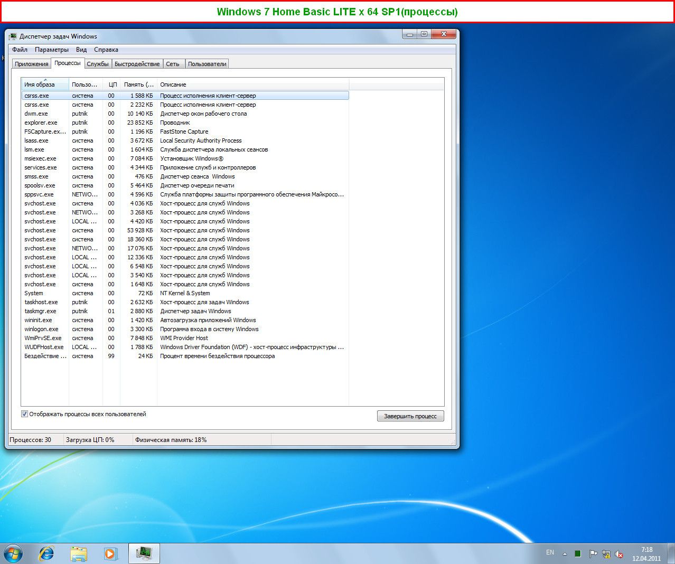Select the msiexec.exe process
The height and width of the screenshot is (564, 675).
(185, 158)
